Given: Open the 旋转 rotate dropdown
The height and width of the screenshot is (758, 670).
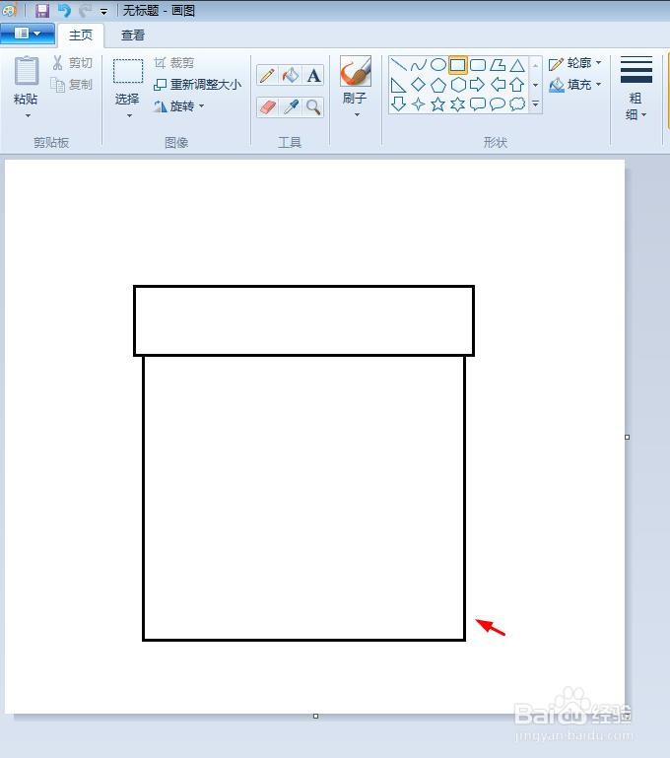Looking at the screenshot, I should 179,105.
